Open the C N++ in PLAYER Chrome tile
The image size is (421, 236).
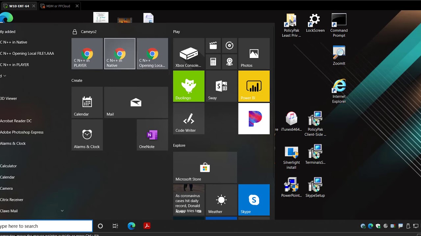coord(87,54)
